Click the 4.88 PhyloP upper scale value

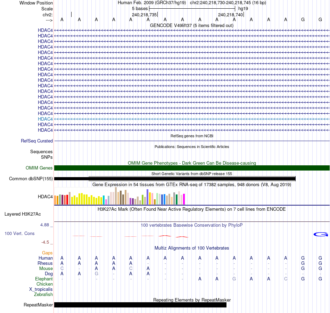tap(44, 225)
